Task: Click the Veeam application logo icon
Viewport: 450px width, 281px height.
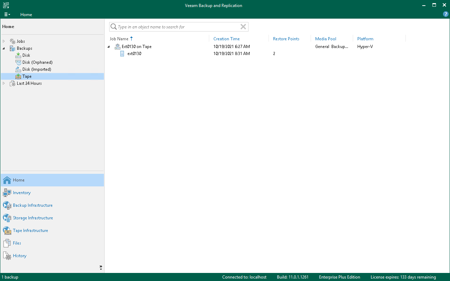Action: pos(6,5)
